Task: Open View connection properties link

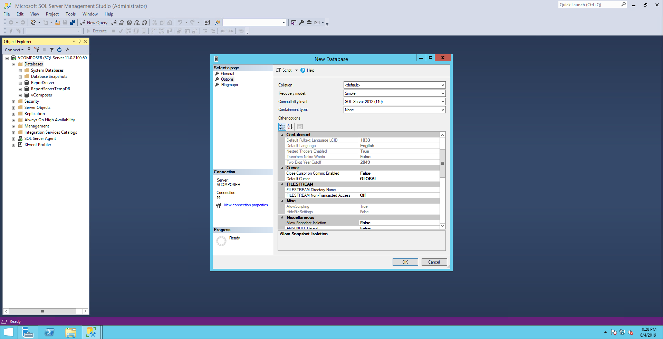Action: point(246,205)
